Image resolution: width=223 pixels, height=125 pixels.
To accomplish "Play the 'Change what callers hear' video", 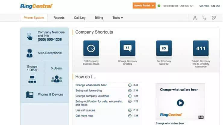I will 180,103.
